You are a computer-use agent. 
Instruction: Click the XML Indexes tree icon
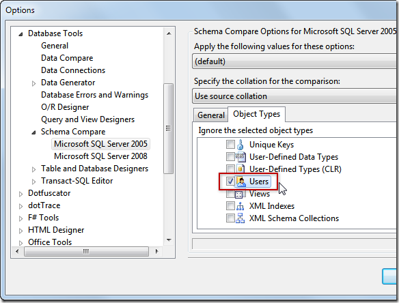(240, 206)
